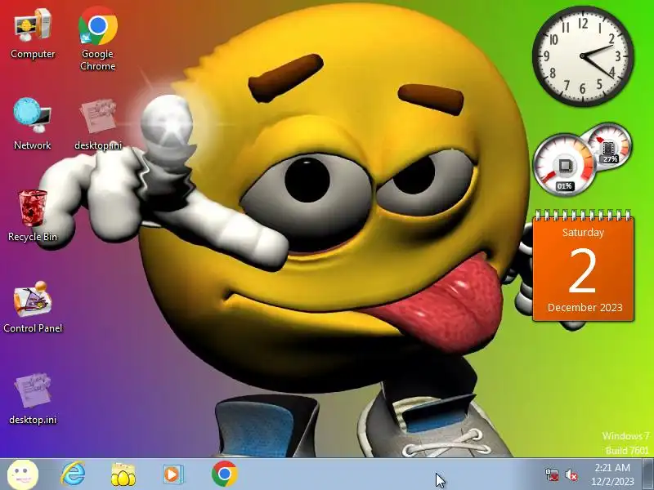
Task: Launch Google Chrome from the desktop
Action: pyautogui.click(x=97, y=38)
